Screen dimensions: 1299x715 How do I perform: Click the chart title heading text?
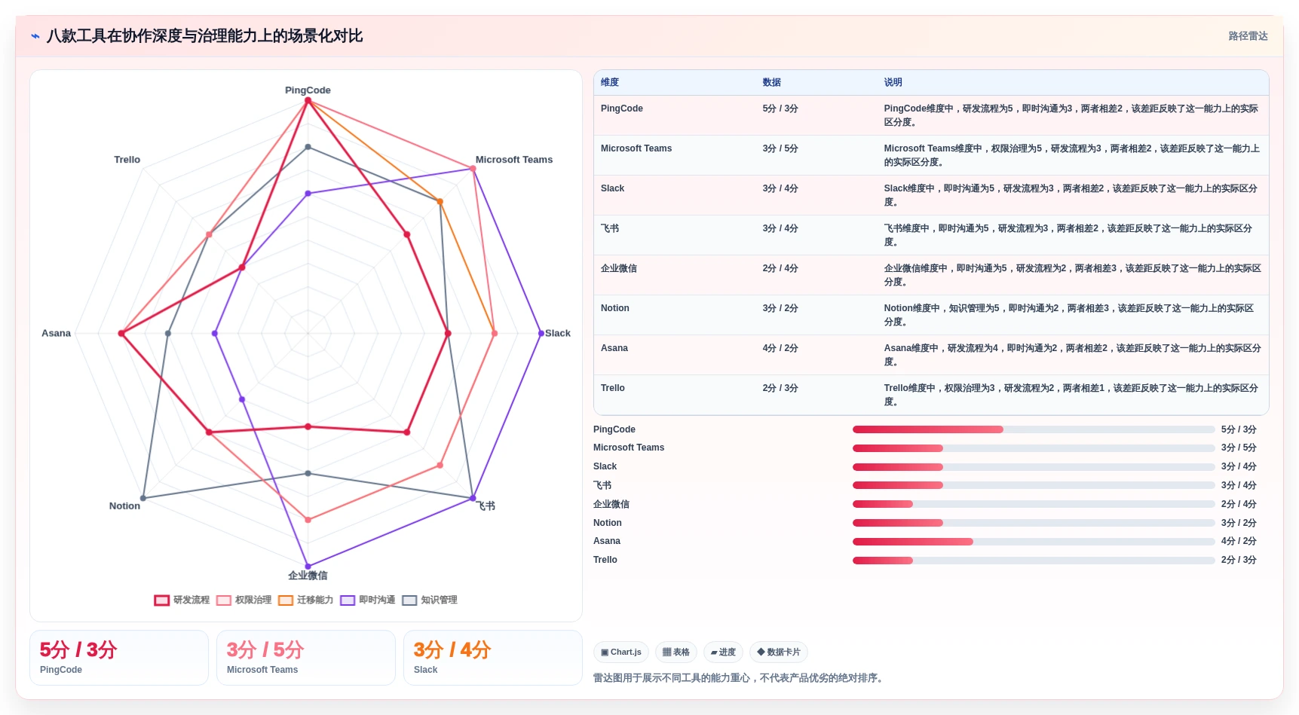point(204,36)
